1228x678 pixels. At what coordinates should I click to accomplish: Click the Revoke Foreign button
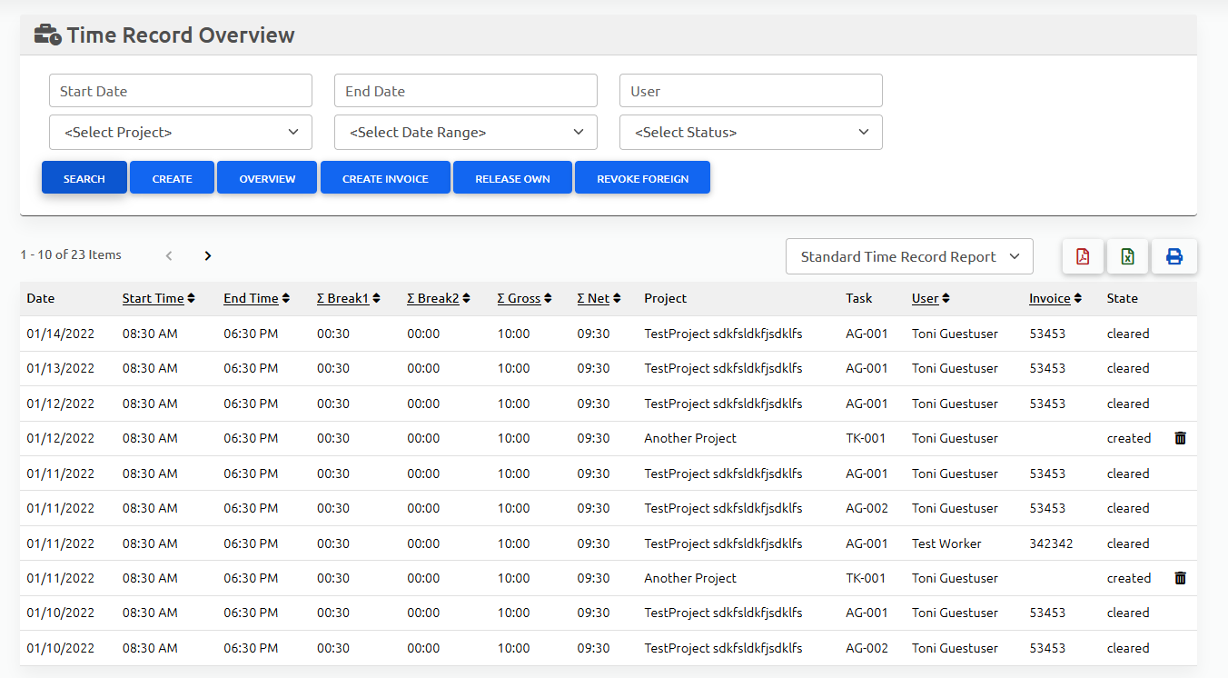tap(642, 178)
